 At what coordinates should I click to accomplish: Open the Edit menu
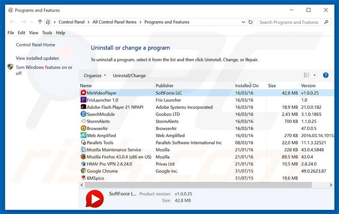coord(21,33)
